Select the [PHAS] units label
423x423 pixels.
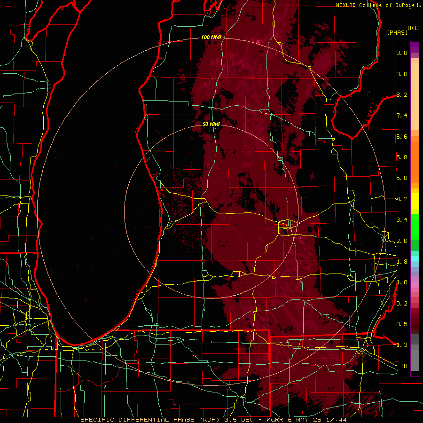397,33
